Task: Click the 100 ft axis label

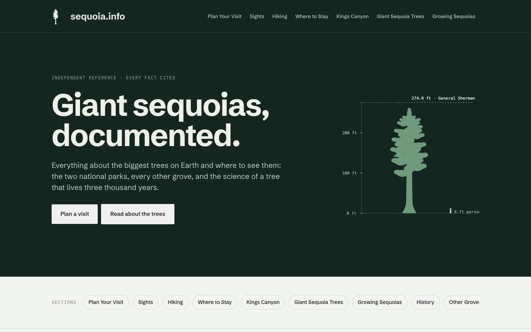Action: click(x=349, y=173)
